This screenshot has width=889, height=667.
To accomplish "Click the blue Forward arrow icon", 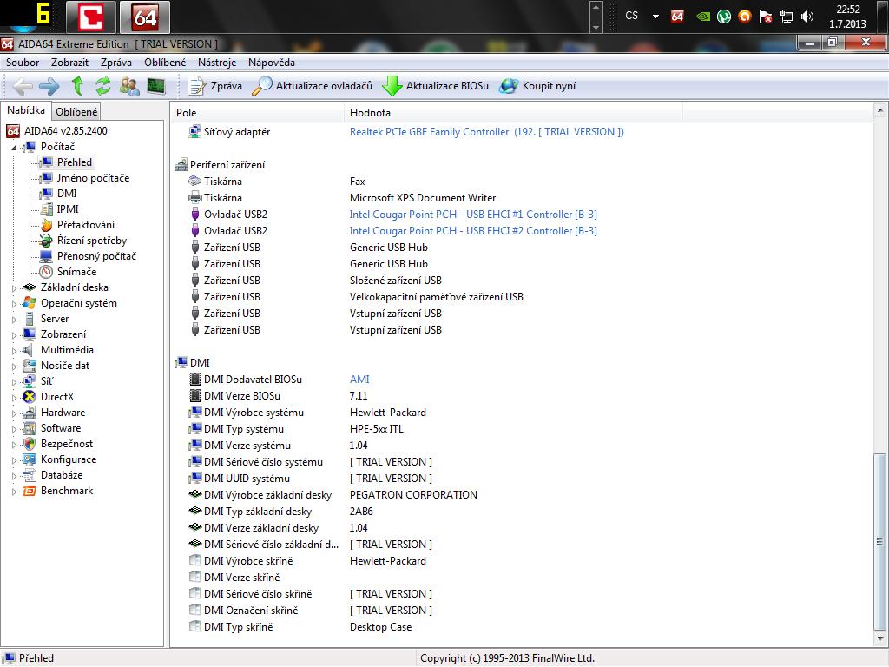I will (49, 85).
